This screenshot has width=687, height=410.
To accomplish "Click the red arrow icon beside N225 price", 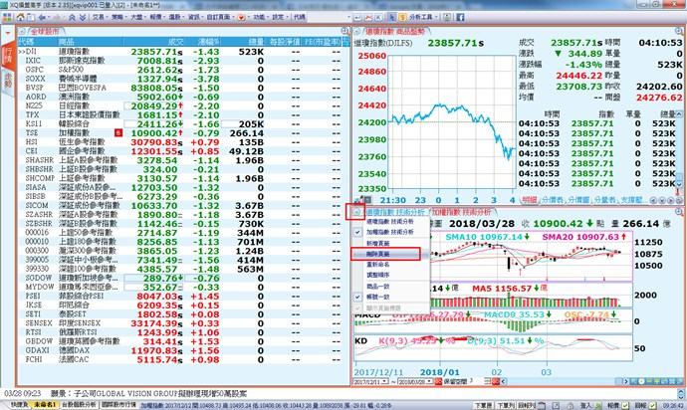I will click(179, 104).
